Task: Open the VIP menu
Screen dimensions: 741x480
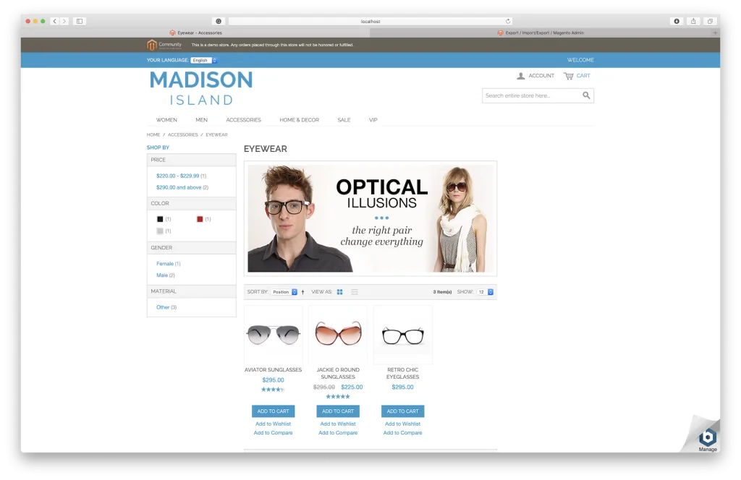Action: [373, 120]
